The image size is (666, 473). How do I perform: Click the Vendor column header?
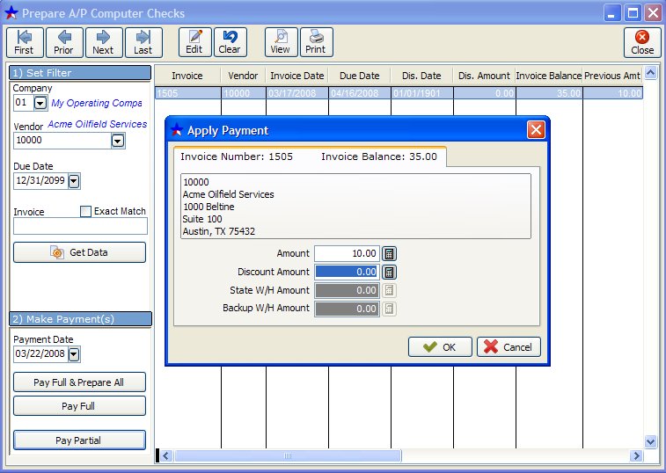coord(243,76)
